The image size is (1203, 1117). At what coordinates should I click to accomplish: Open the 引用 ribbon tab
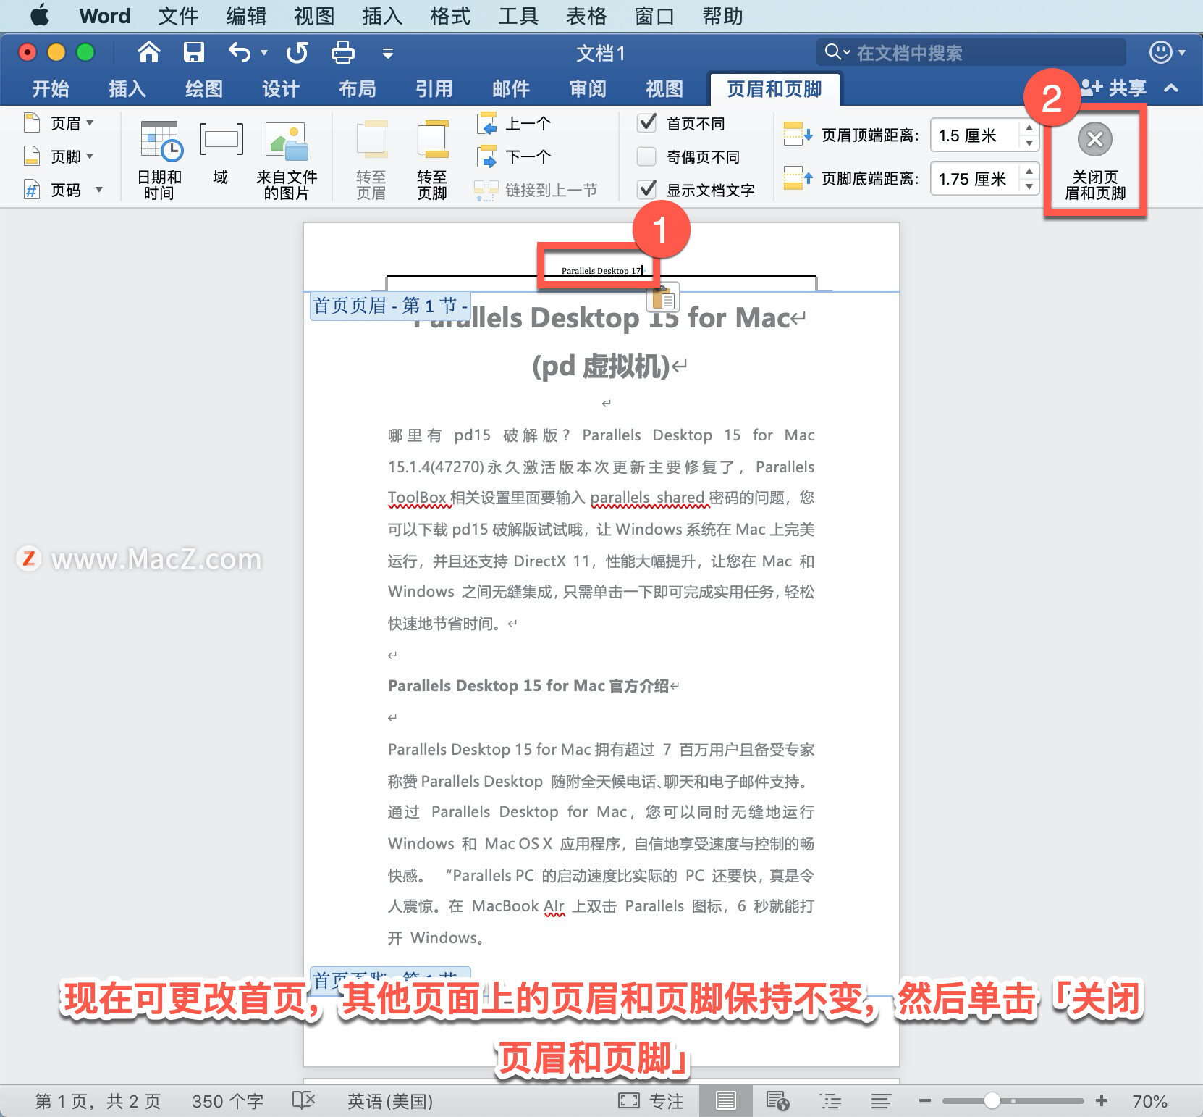tap(434, 88)
